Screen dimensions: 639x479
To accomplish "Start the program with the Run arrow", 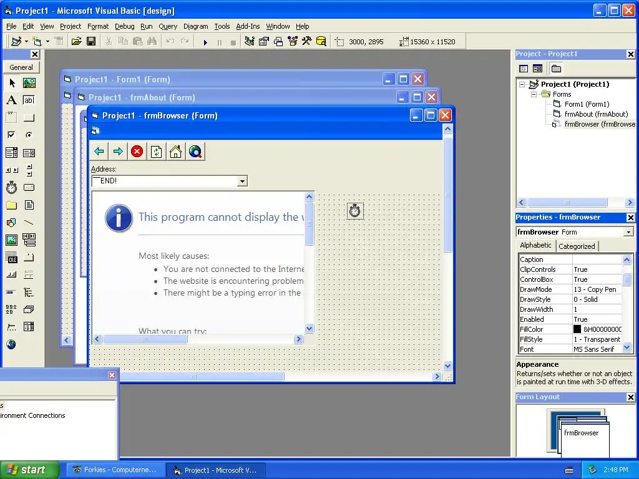I will 205,42.
